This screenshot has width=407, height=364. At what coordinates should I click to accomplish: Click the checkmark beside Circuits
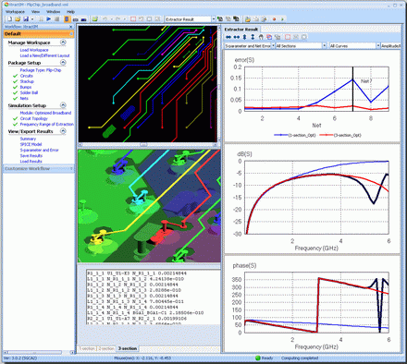pyautogui.click(x=15, y=76)
